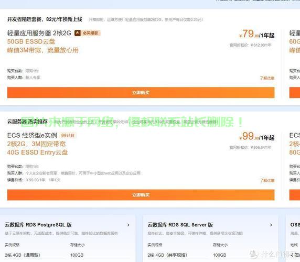Click 购买人群: 新人专享 row
The width and height of the screenshot is (300, 262).
coord(24,78)
